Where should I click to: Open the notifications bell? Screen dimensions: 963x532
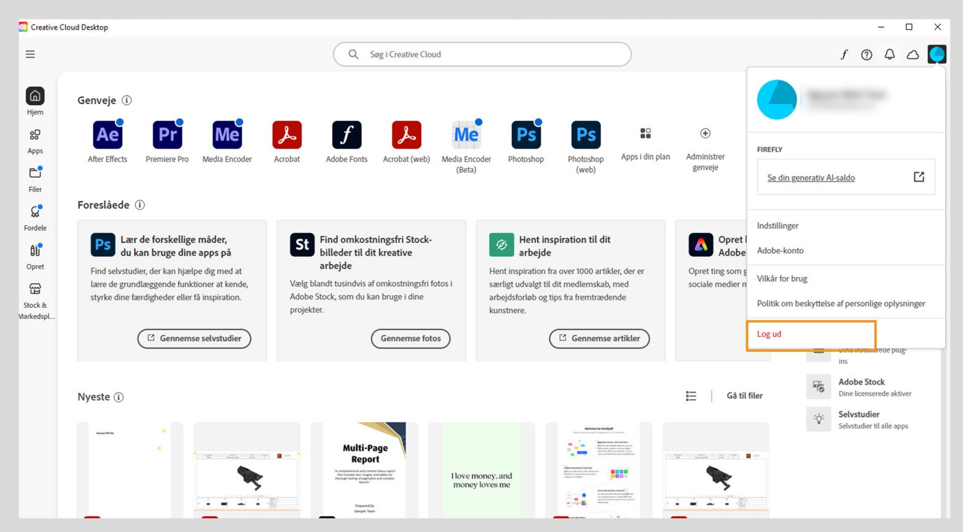(890, 54)
